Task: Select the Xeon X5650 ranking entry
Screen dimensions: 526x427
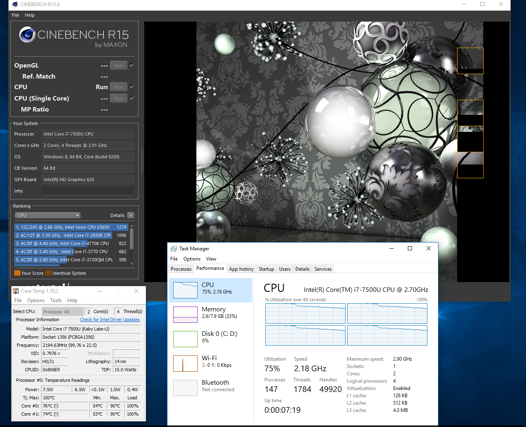Action: [71, 227]
